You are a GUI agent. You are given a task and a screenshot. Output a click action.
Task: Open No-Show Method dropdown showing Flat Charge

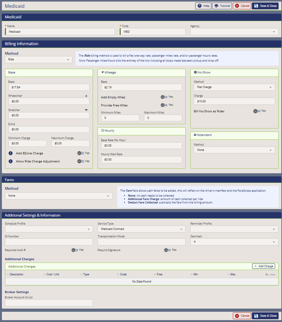(234, 87)
